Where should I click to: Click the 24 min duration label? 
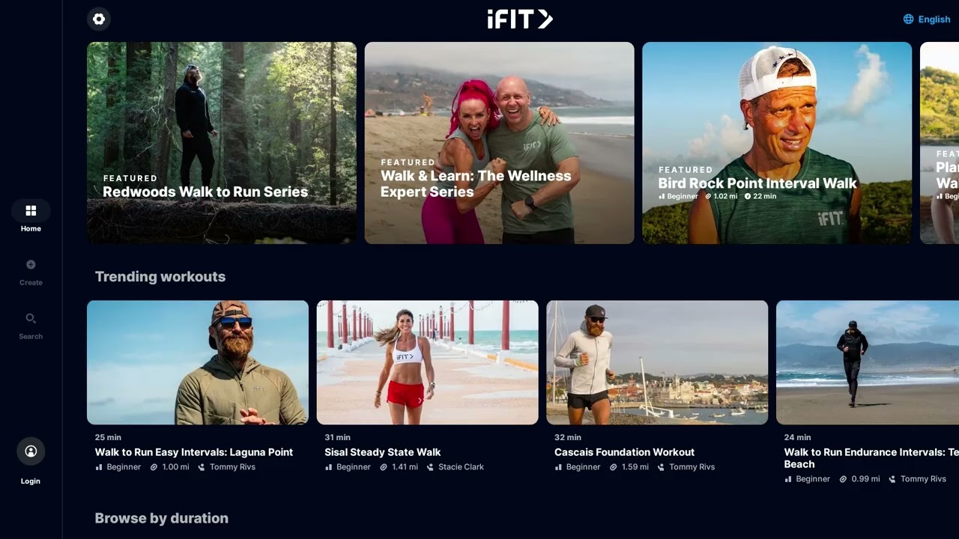coord(797,437)
